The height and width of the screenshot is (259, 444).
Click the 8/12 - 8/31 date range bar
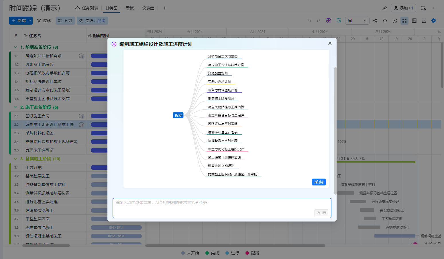pos(116,236)
